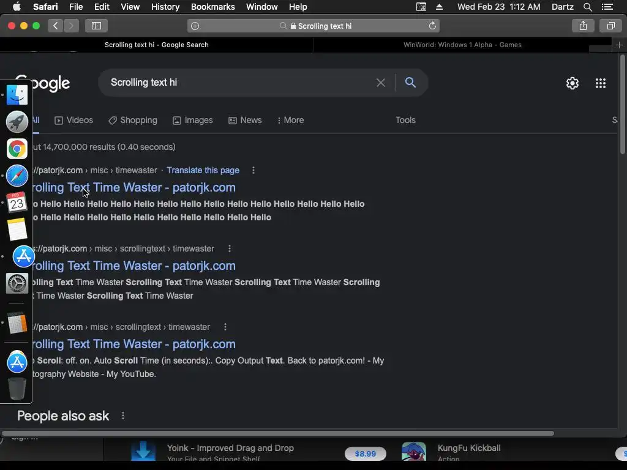Click Translate this page link
This screenshot has height=470, width=627.
click(x=203, y=170)
